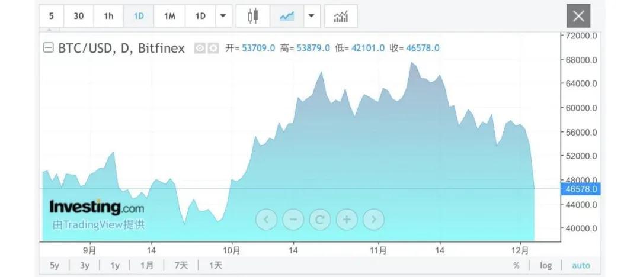The height and width of the screenshot is (277, 640).
Task: Expand the time interval dropdown arrow
Action: pyautogui.click(x=223, y=16)
